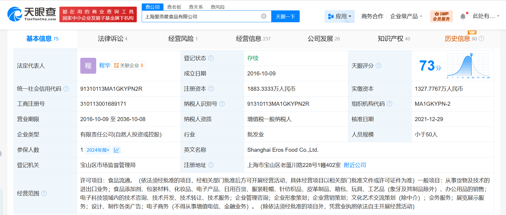The image size is (506, 215).
Task: Select industry value 批发业
Action: pyautogui.click(x=255, y=134)
